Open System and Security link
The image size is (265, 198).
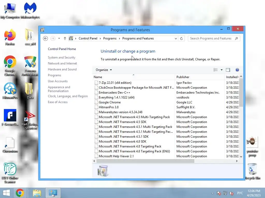click(62, 57)
